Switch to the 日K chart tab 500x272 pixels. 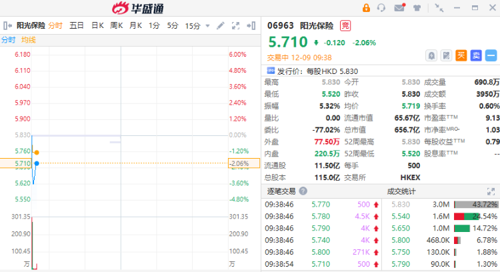pos(97,26)
